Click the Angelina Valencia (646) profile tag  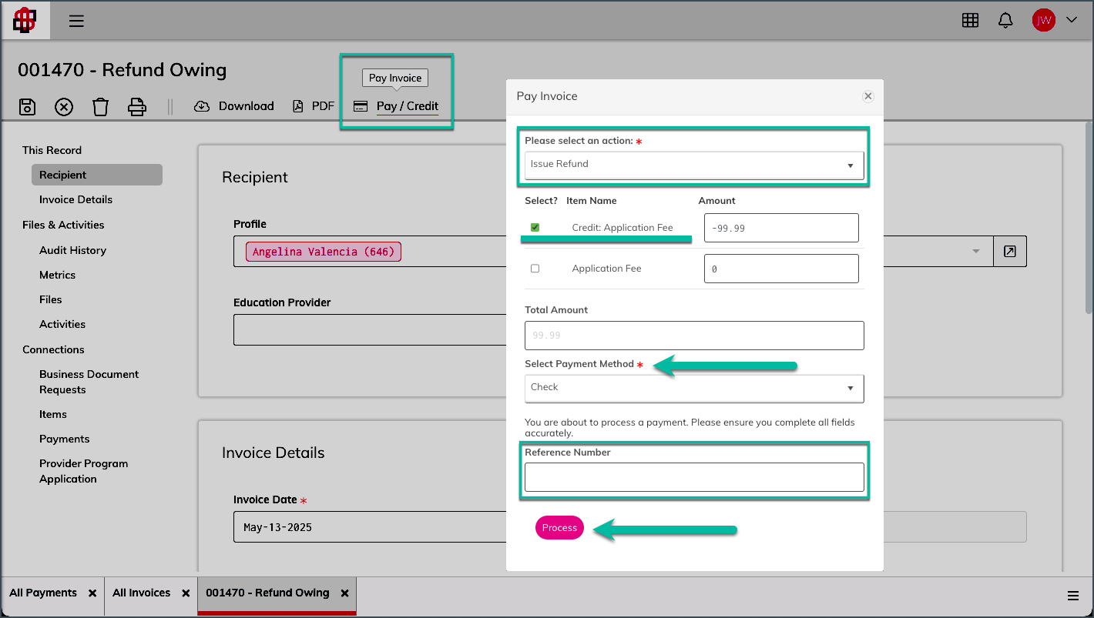coord(324,252)
